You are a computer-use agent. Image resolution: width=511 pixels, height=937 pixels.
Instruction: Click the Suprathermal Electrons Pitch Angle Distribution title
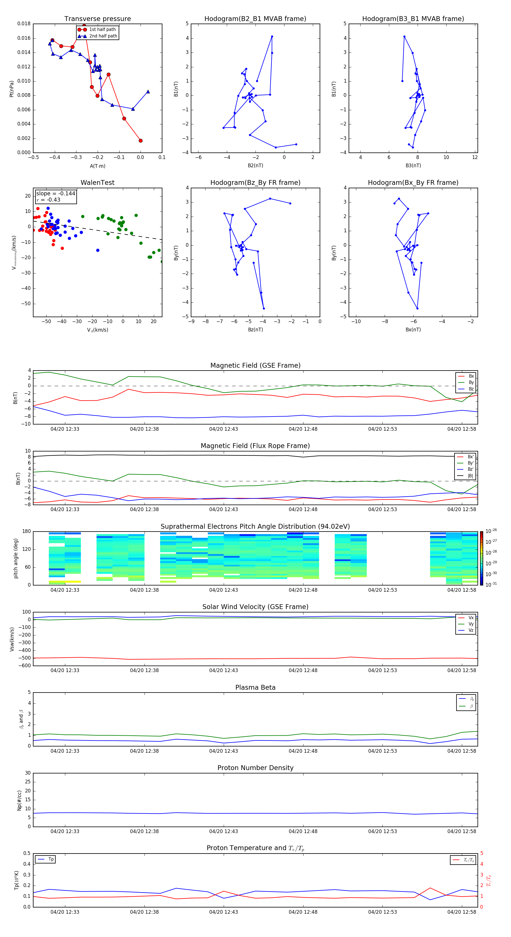tap(255, 527)
